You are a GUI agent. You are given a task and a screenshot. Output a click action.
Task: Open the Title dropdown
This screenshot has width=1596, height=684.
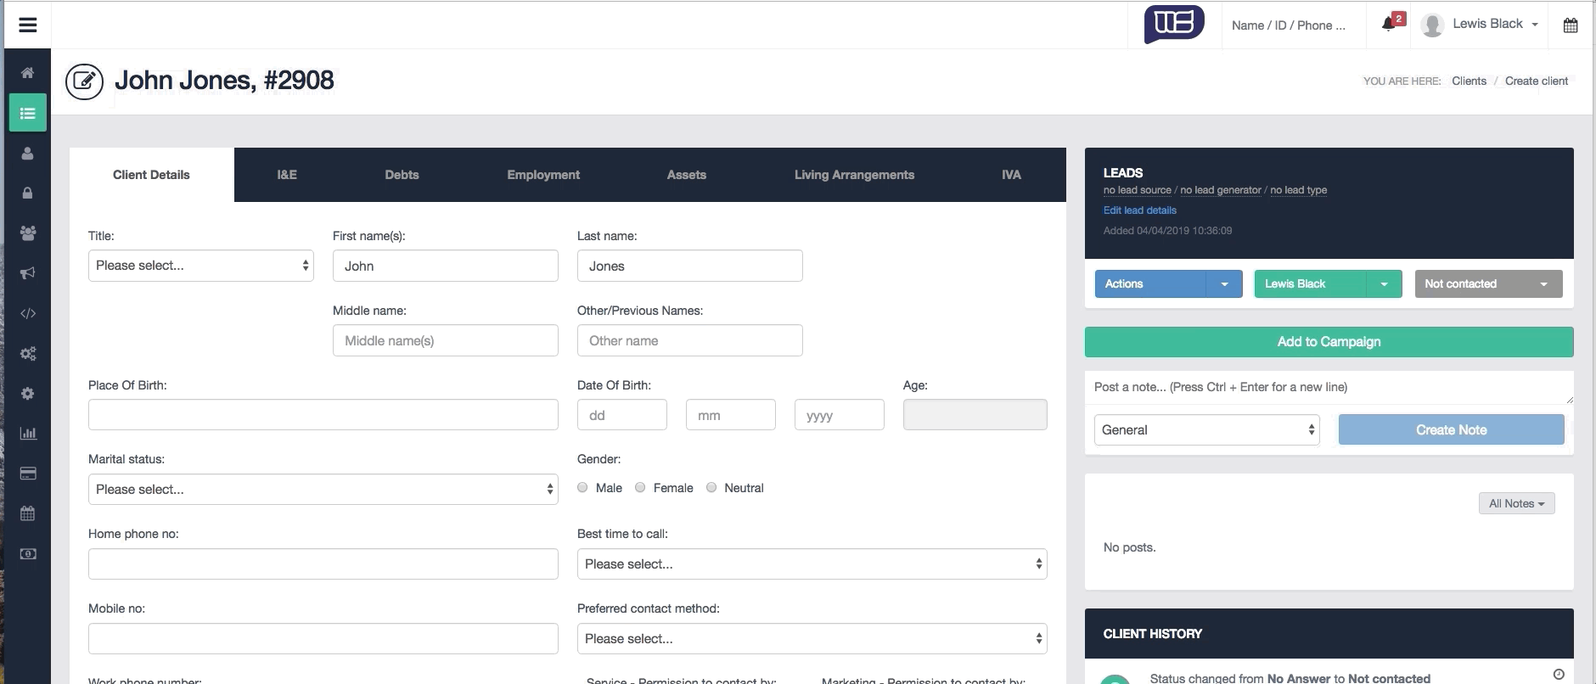click(200, 266)
